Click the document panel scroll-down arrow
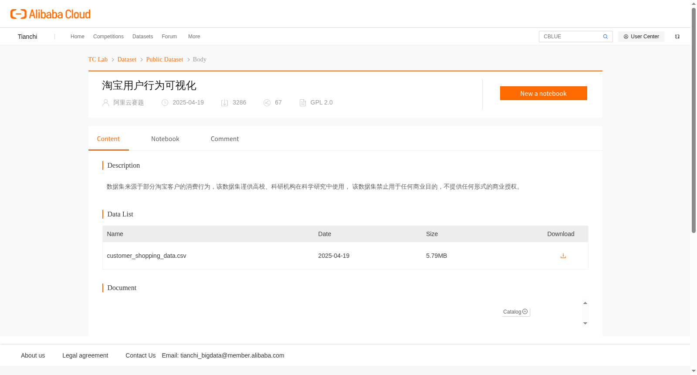697x375 pixels. pyautogui.click(x=585, y=323)
